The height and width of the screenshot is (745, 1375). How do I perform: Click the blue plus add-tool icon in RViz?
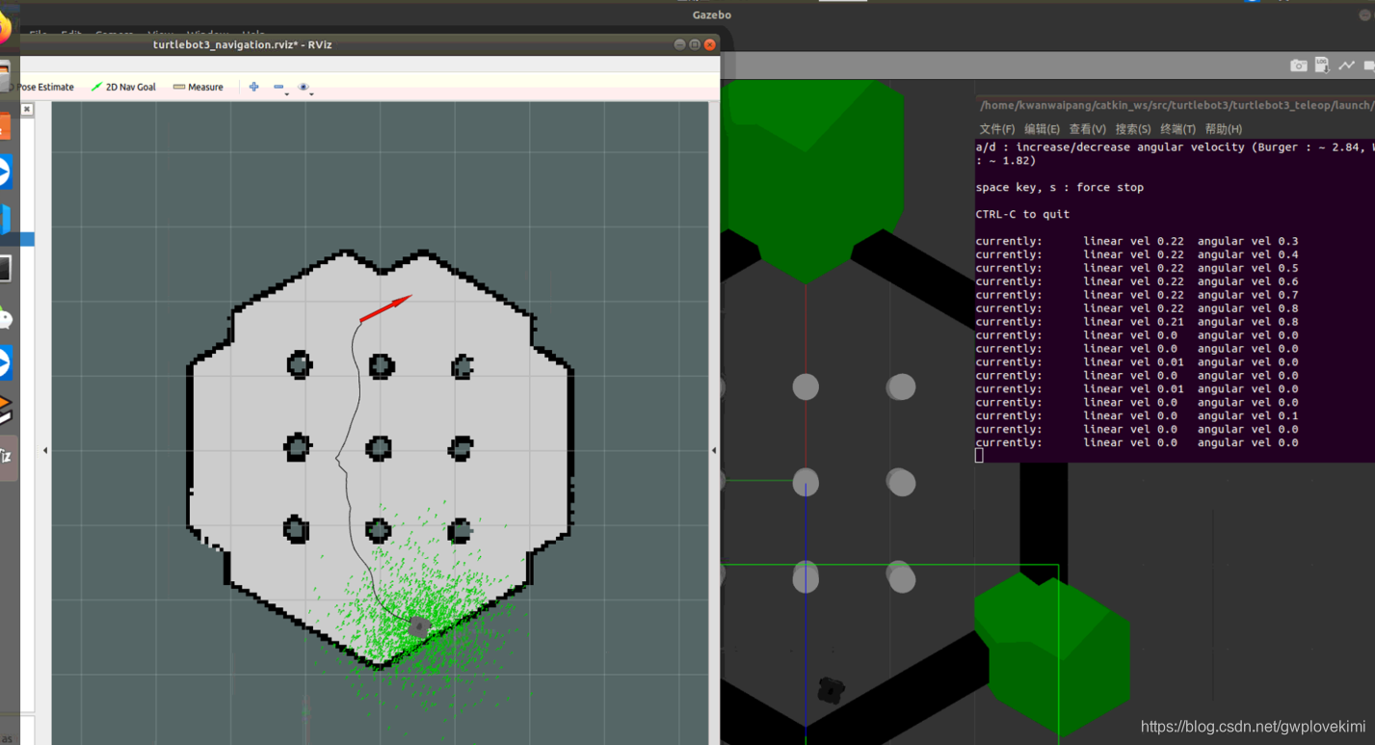point(253,87)
